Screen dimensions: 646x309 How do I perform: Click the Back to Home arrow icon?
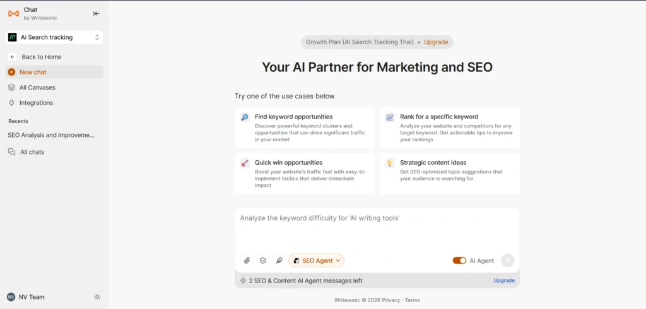[x=13, y=57]
